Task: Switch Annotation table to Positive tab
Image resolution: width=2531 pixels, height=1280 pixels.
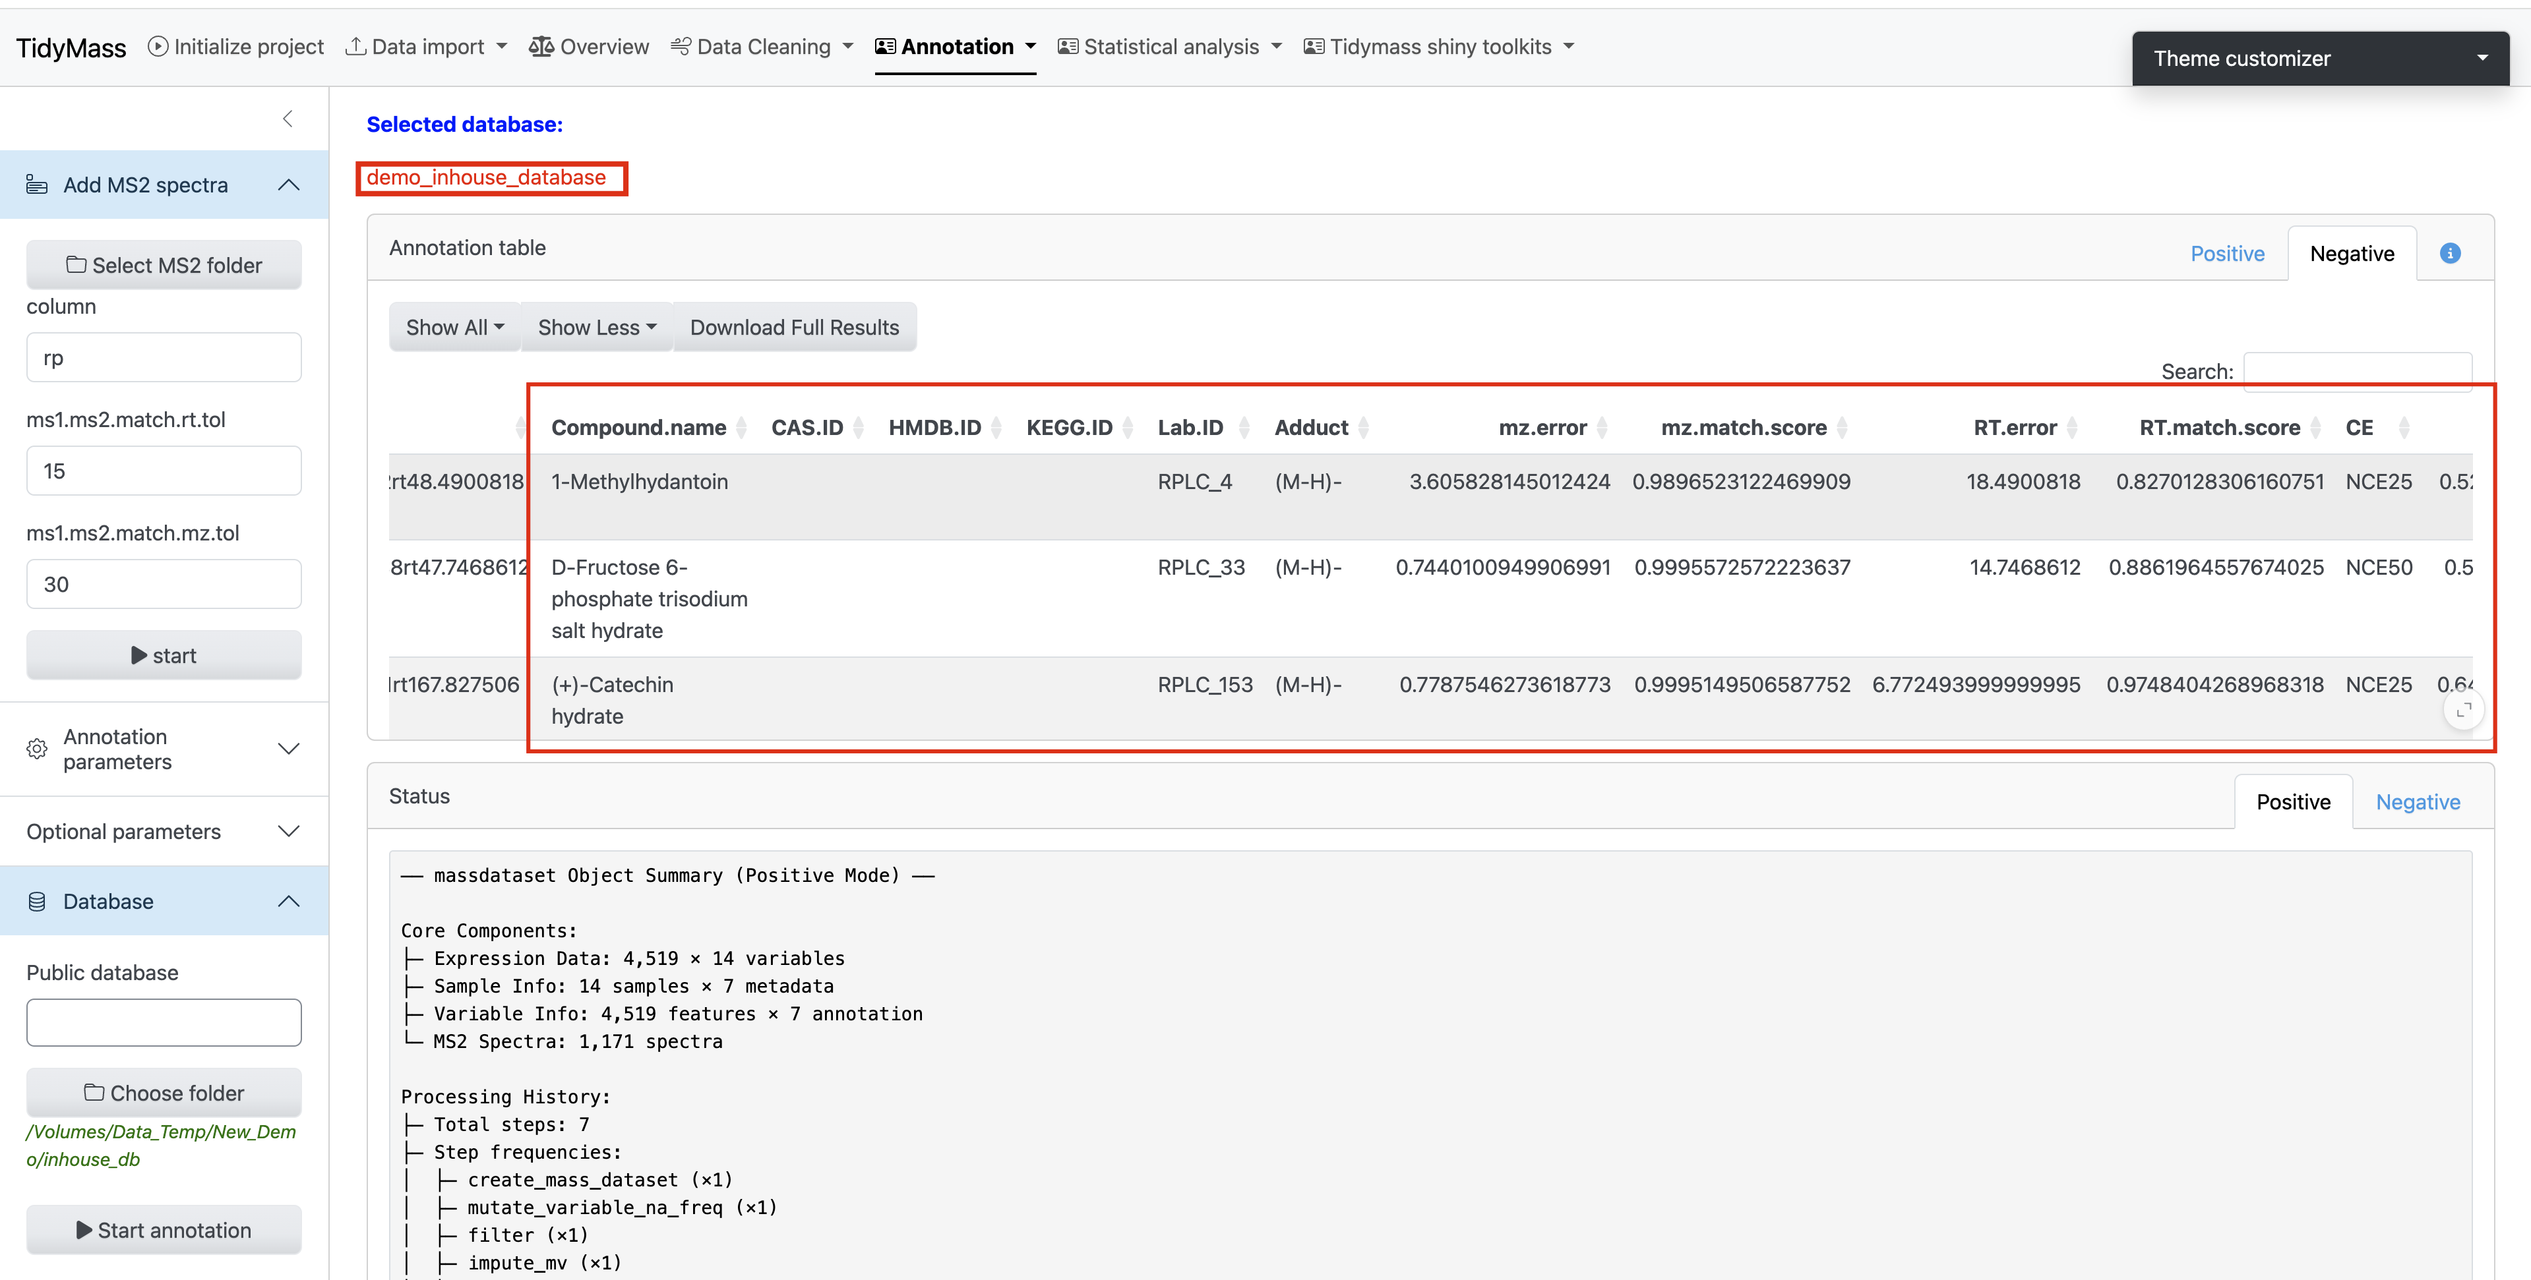Action: pyautogui.click(x=2228, y=254)
